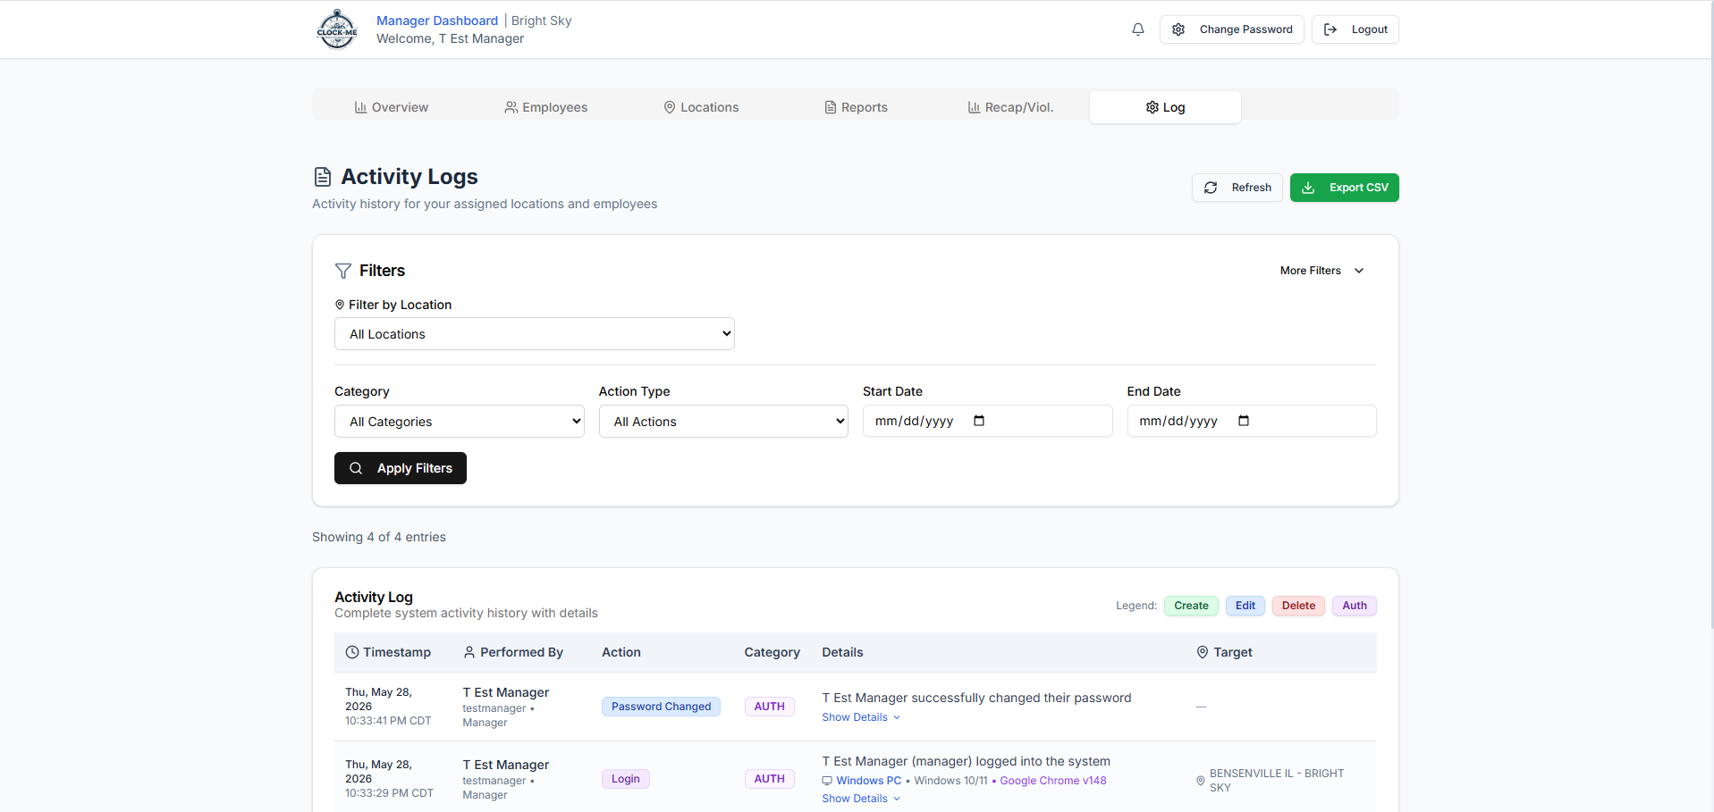The height and width of the screenshot is (812, 1714).
Task: Click the 10:33:29 PM CDT timestamp
Action: (x=389, y=793)
